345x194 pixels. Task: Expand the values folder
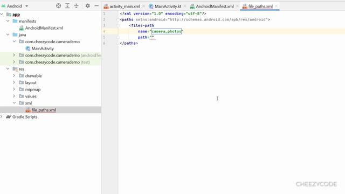pos(15,96)
